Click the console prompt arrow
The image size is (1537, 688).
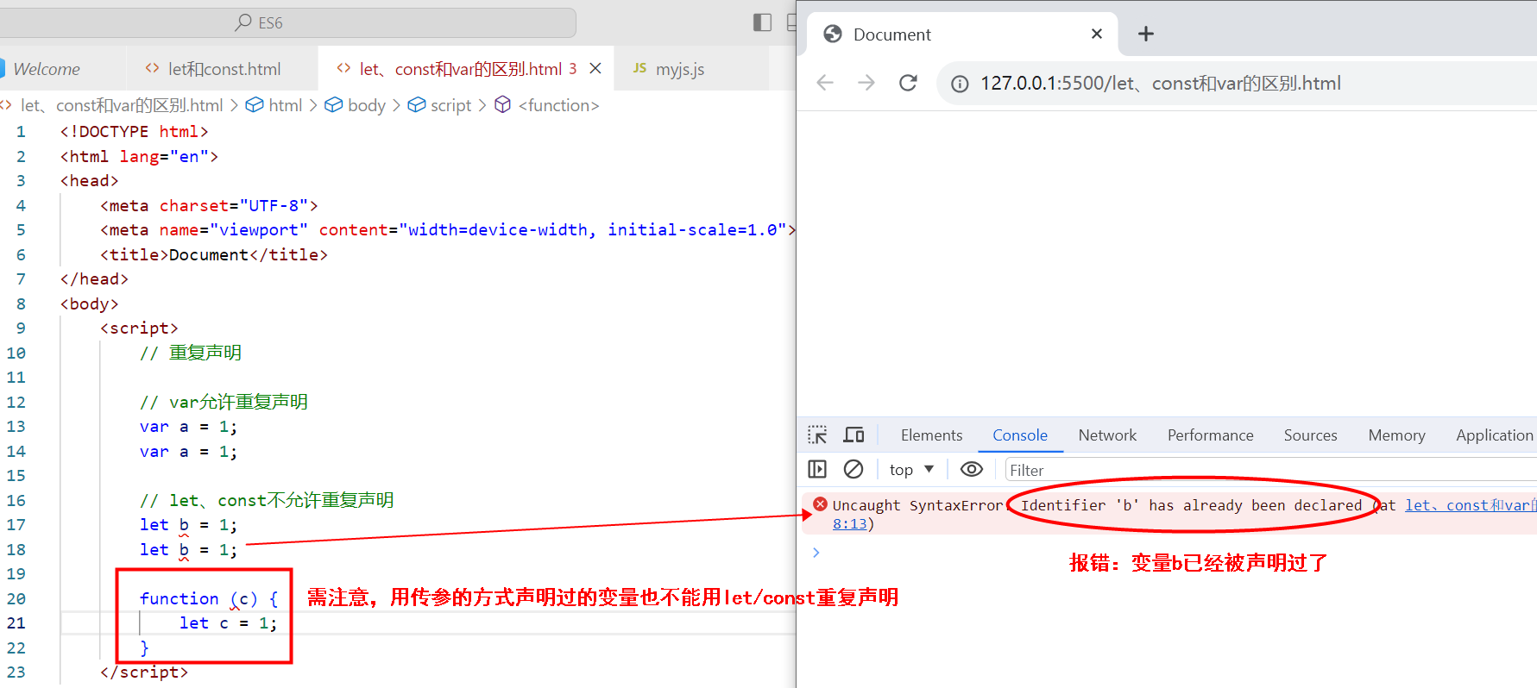click(816, 552)
